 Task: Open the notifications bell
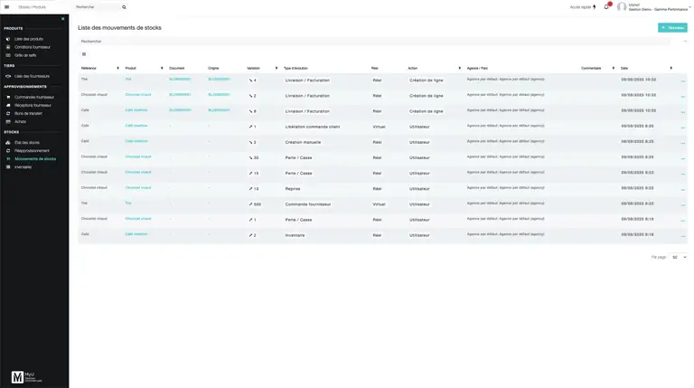pos(606,7)
